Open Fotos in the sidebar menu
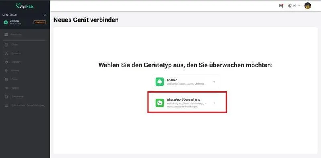This screenshot has width=321, height=158. (14, 79)
